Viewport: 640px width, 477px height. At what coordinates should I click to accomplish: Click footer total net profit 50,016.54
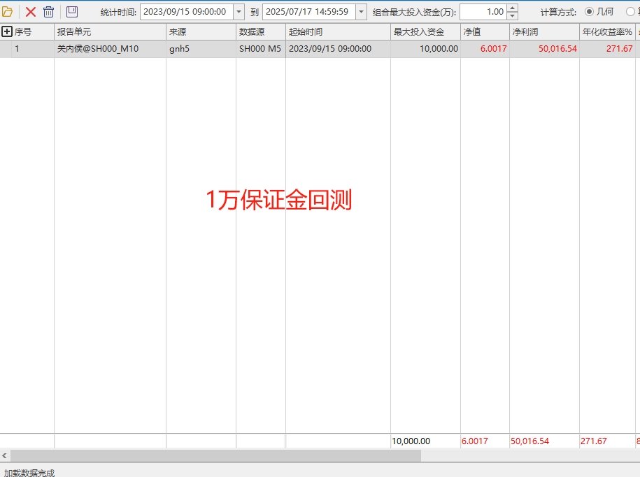529,441
